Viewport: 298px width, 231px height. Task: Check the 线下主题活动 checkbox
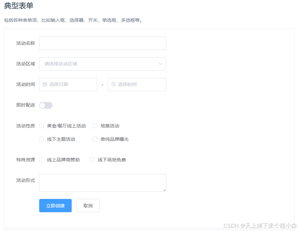tap(41, 139)
